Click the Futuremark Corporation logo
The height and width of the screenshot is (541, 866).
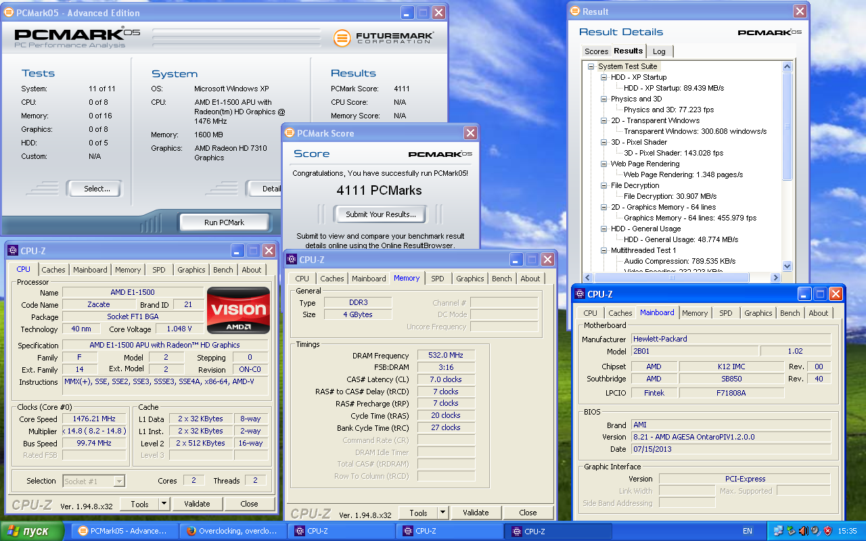click(384, 37)
